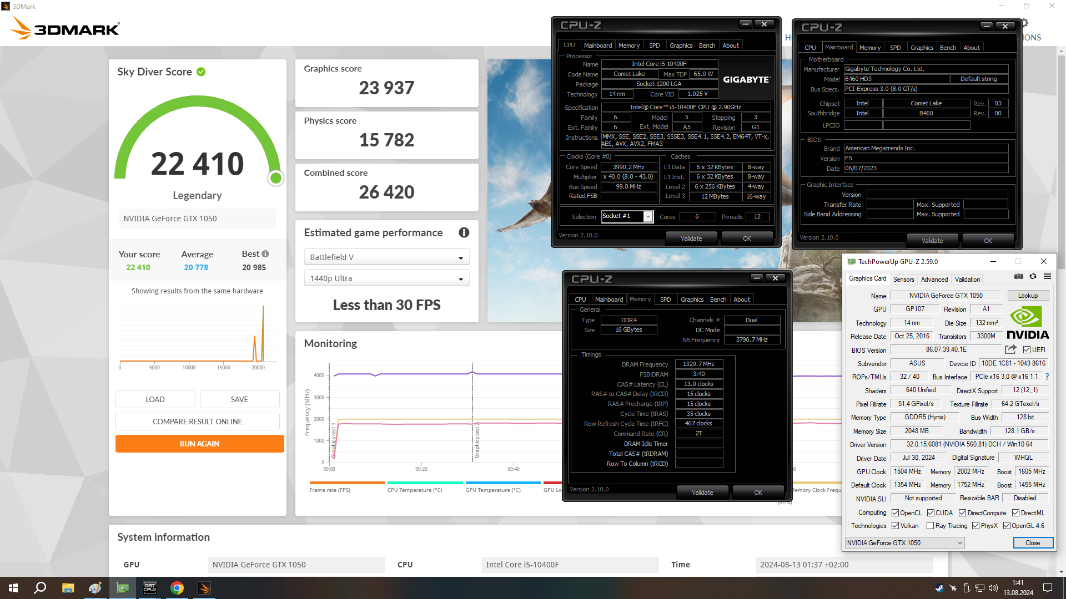Image resolution: width=1066 pixels, height=599 pixels.
Task: Click the BIOS share/export arrow icon in GPU-Z
Action: click(x=1010, y=349)
